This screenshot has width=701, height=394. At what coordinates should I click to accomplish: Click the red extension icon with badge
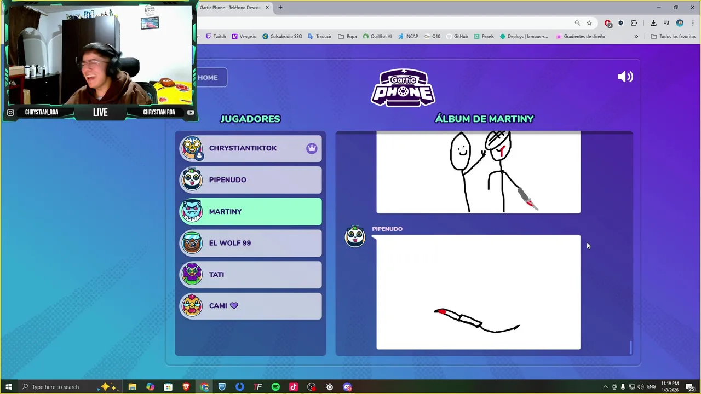[608, 23]
